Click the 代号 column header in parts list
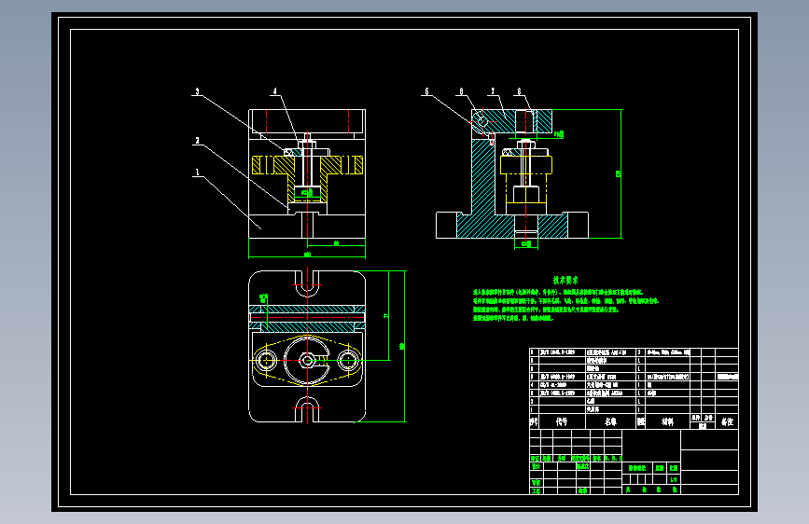This screenshot has width=809, height=524. coord(562,421)
